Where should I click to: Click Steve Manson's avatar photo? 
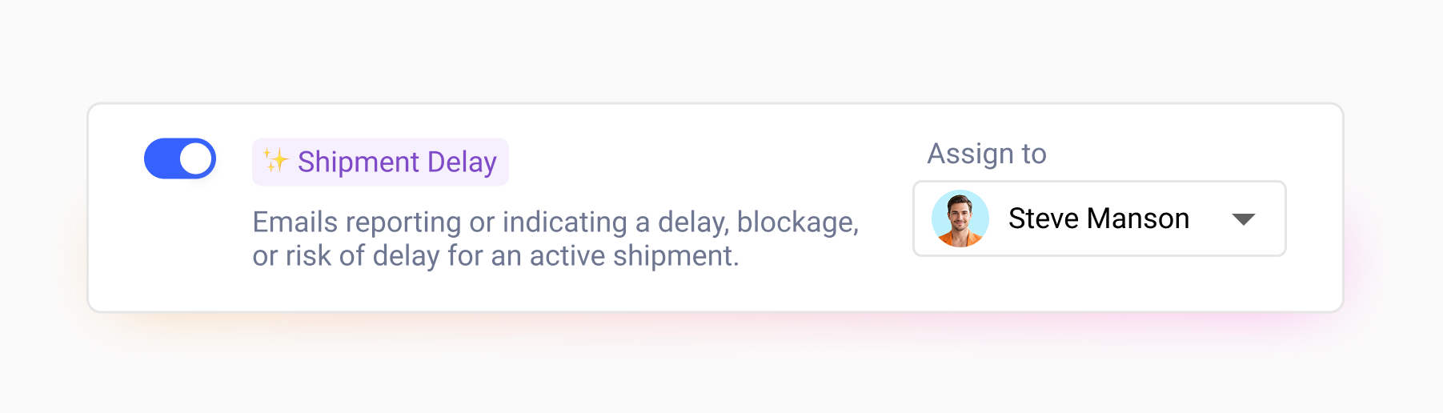point(960,219)
